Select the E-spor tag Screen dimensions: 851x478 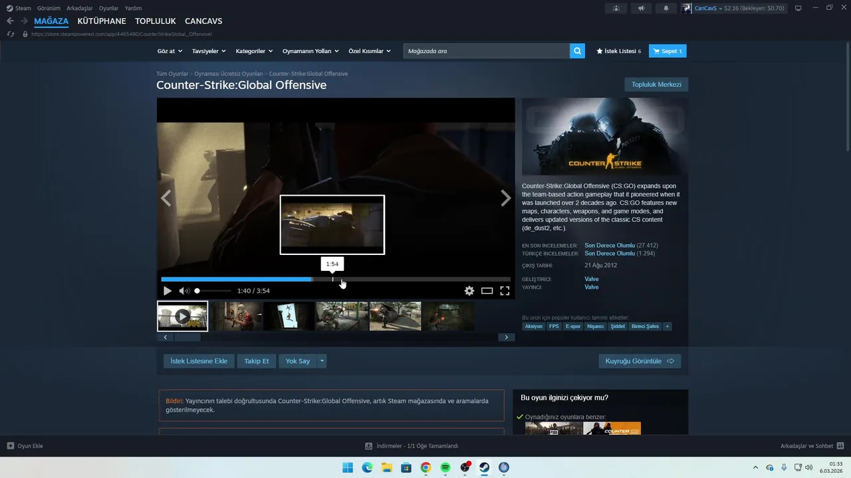pos(573,326)
